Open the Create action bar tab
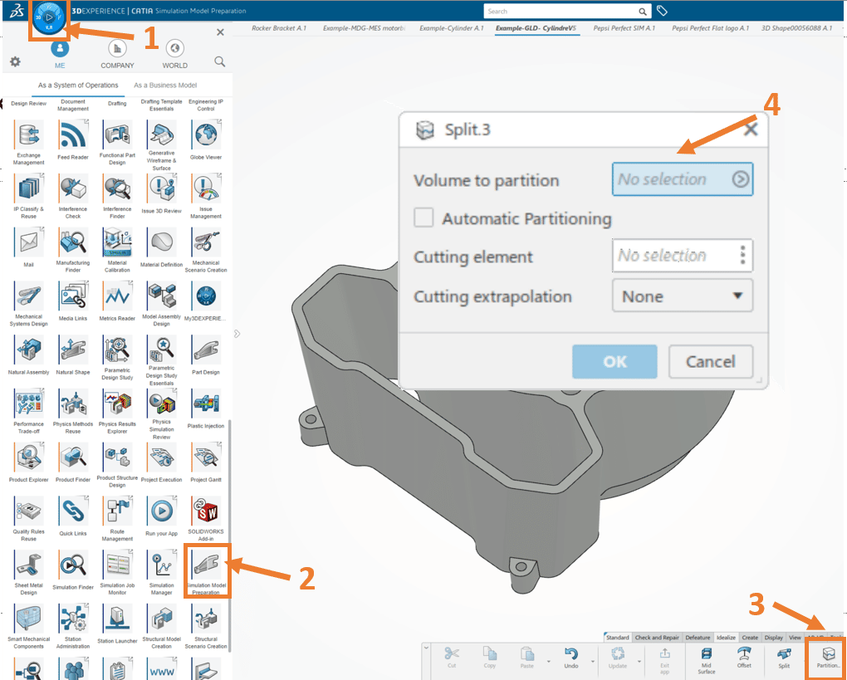The width and height of the screenshot is (847, 680). (750, 638)
